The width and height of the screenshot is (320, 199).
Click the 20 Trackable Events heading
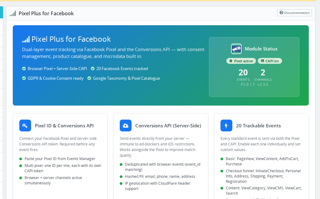[x=258, y=126]
